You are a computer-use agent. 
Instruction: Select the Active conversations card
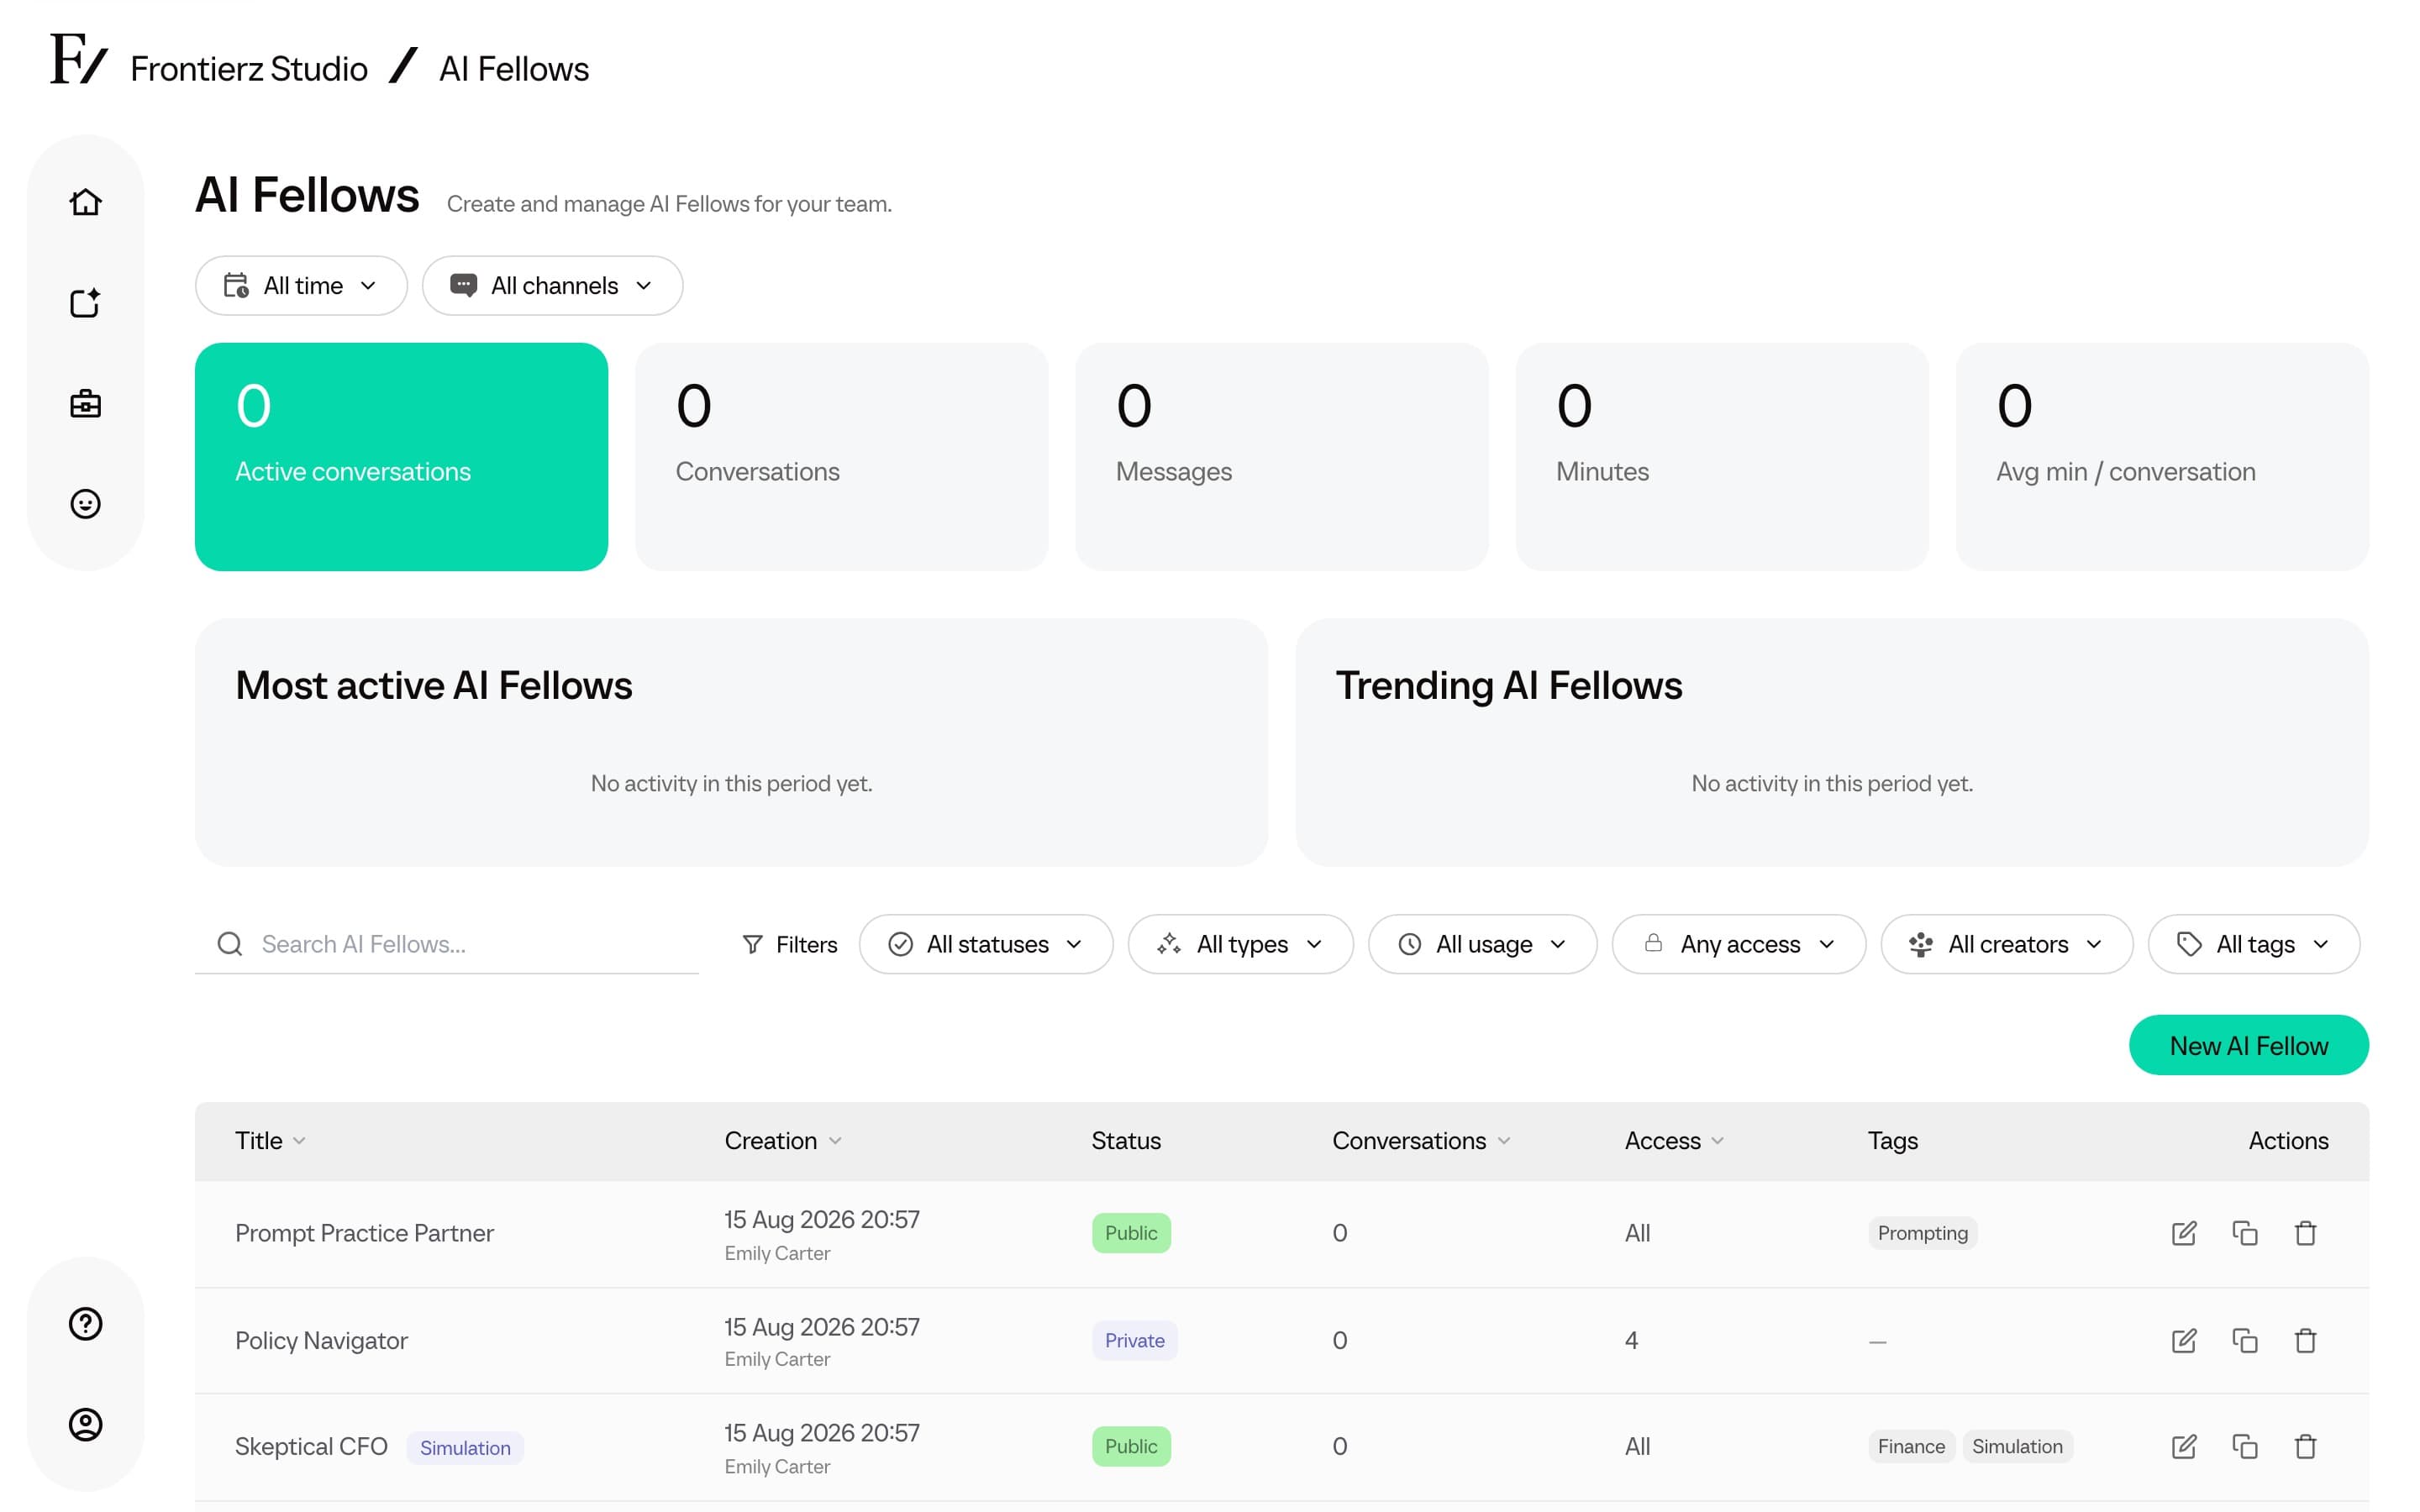coord(401,457)
